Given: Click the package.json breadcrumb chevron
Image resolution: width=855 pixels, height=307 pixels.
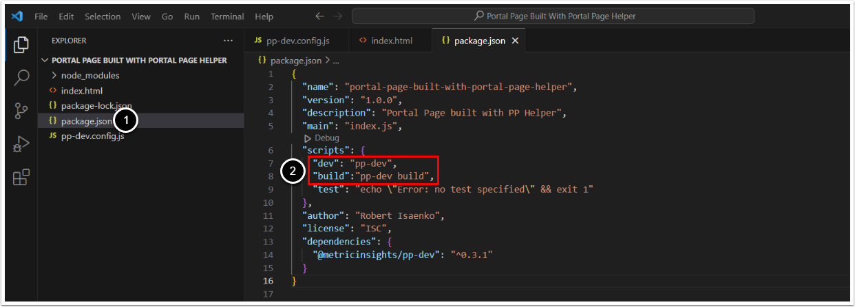Looking at the screenshot, I should tap(326, 61).
